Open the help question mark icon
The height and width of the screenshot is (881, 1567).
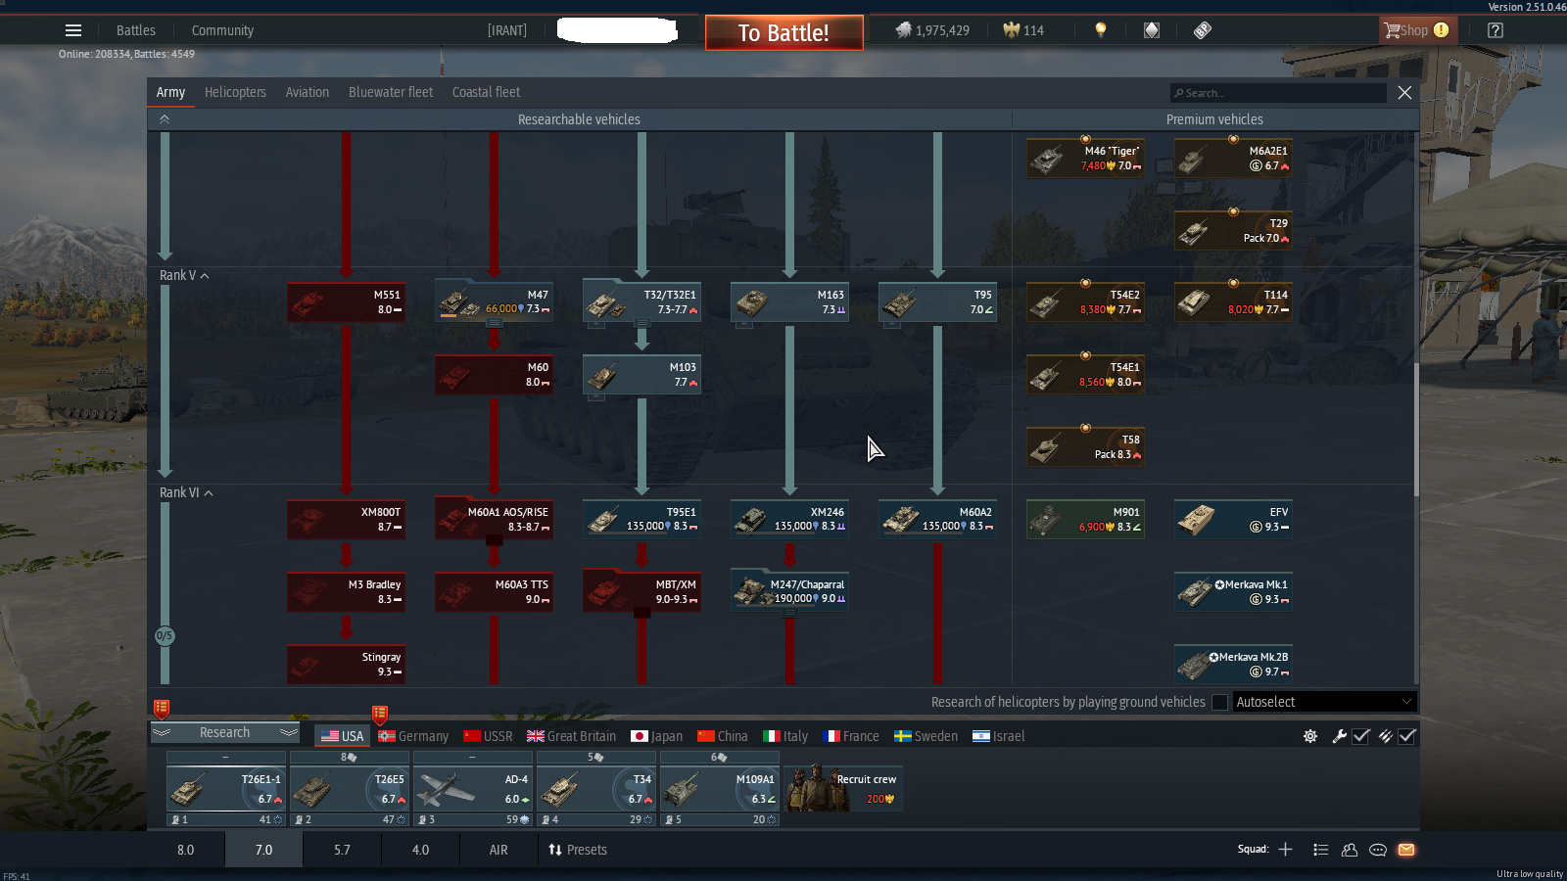1495,30
